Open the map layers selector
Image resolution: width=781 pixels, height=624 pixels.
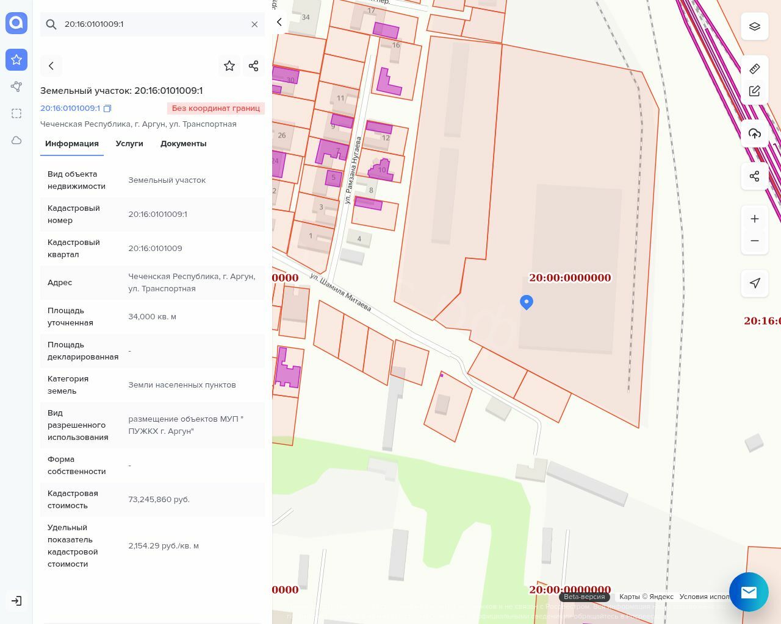tap(755, 26)
